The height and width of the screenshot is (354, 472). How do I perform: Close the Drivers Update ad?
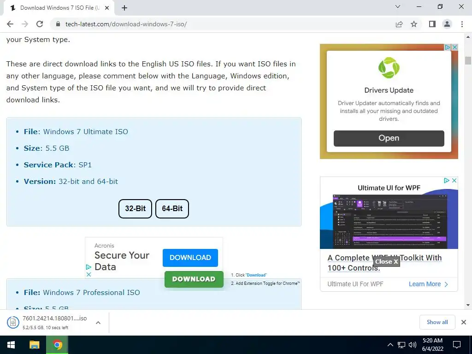coord(455,47)
